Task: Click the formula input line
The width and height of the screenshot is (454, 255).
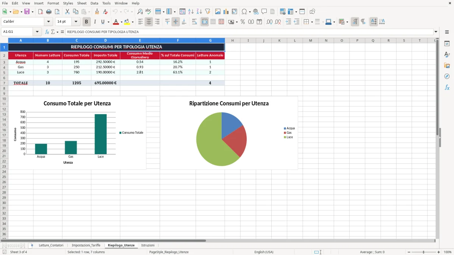Action: pyautogui.click(x=249, y=32)
